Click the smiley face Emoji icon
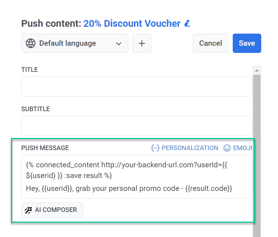278x237 pixels. tap(227, 148)
